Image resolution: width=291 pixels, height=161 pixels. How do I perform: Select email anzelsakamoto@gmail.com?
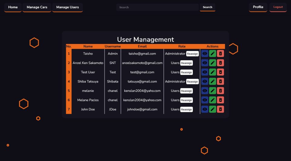[x=142, y=63]
